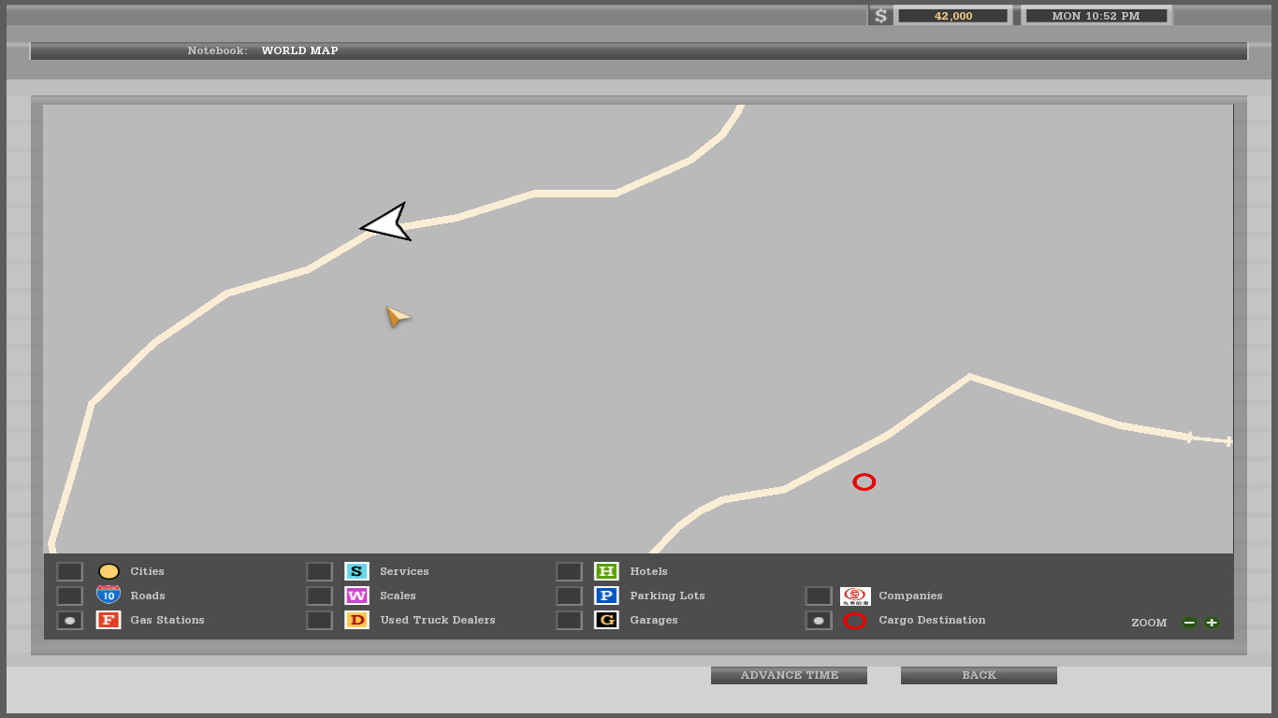Click the Services legend label

(404, 571)
